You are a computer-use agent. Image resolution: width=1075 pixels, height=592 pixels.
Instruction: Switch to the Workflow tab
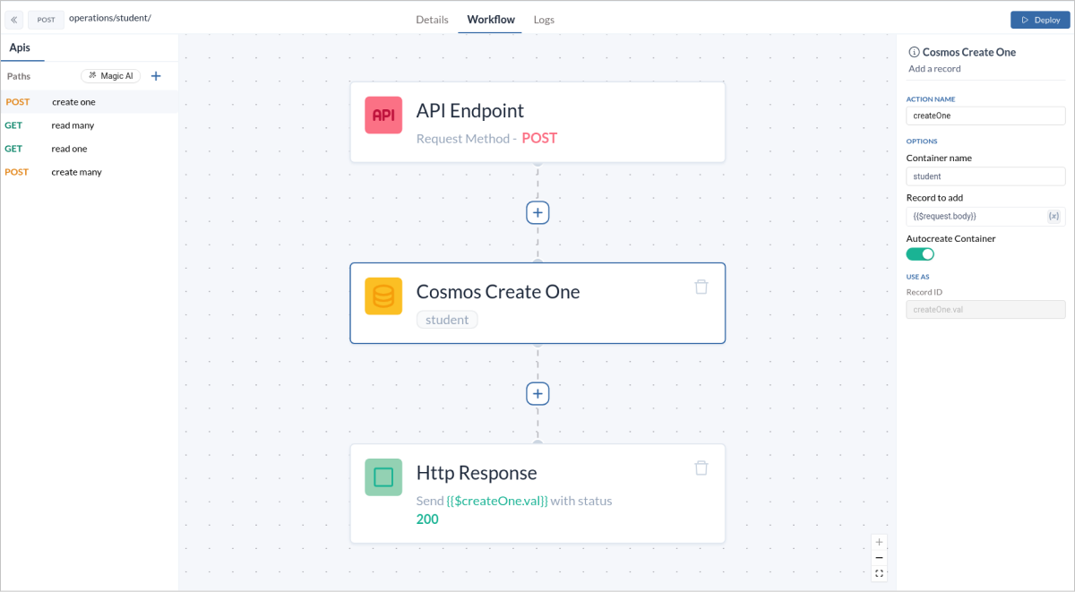pyautogui.click(x=491, y=19)
